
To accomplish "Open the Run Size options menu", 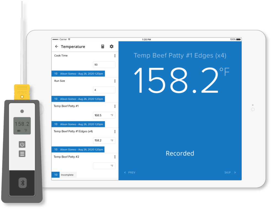I will (x=115, y=81).
